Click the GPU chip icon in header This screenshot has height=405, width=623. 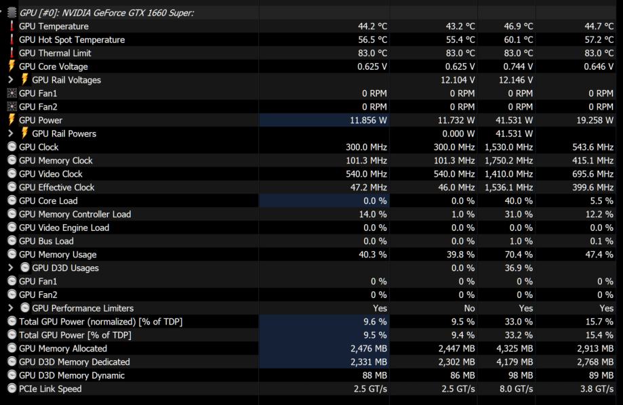[12, 13]
